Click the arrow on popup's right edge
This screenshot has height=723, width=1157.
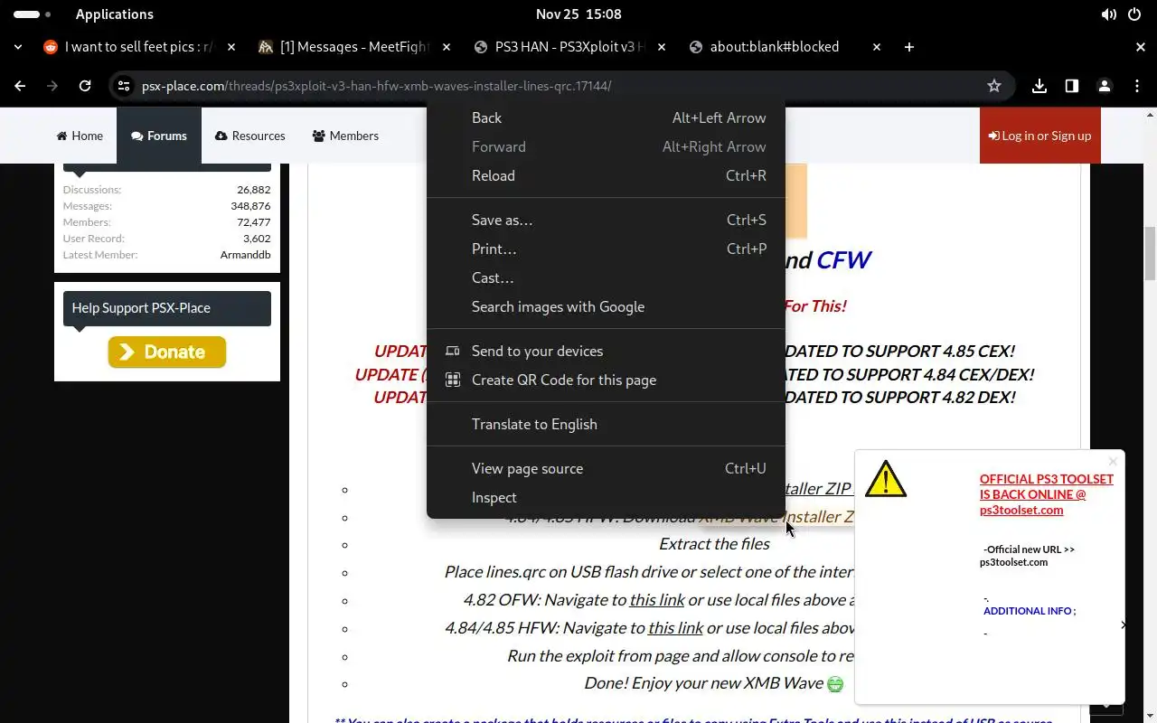tap(1123, 624)
